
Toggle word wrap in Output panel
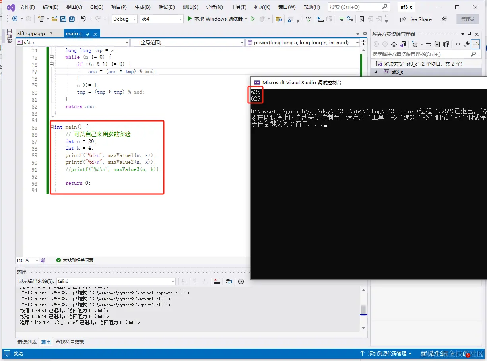[229, 281]
